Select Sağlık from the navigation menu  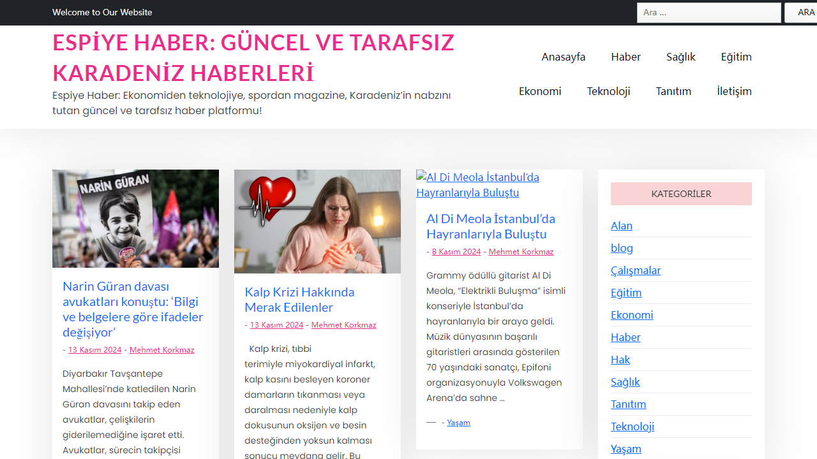point(680,57)
